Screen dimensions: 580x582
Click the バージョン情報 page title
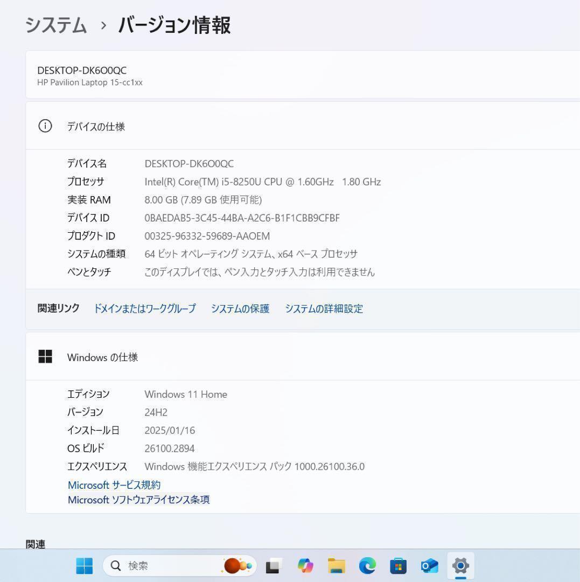click(x=174, y=26)
